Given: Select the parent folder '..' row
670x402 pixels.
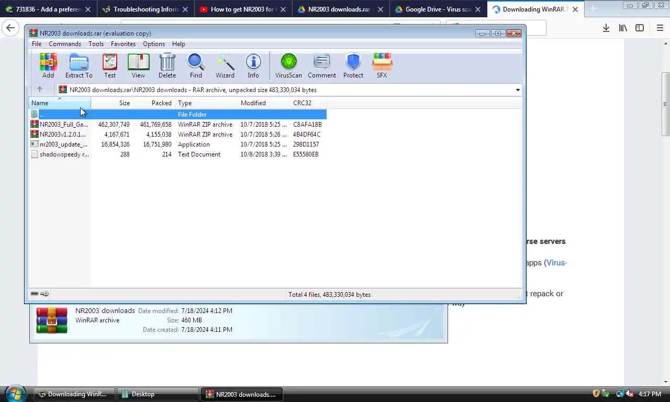Looking at the screenshot, I should [178, 114].
